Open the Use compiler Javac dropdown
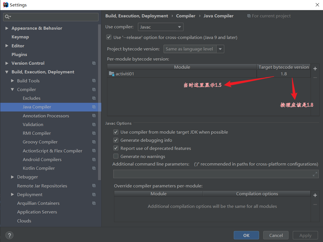The width and height of the screenshot is (323, 242). coord(160,27)
